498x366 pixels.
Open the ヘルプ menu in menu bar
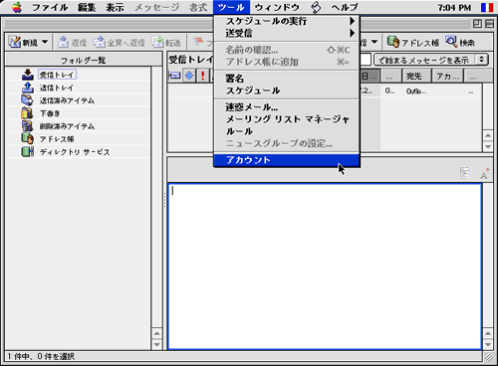[x=345, y=7]
